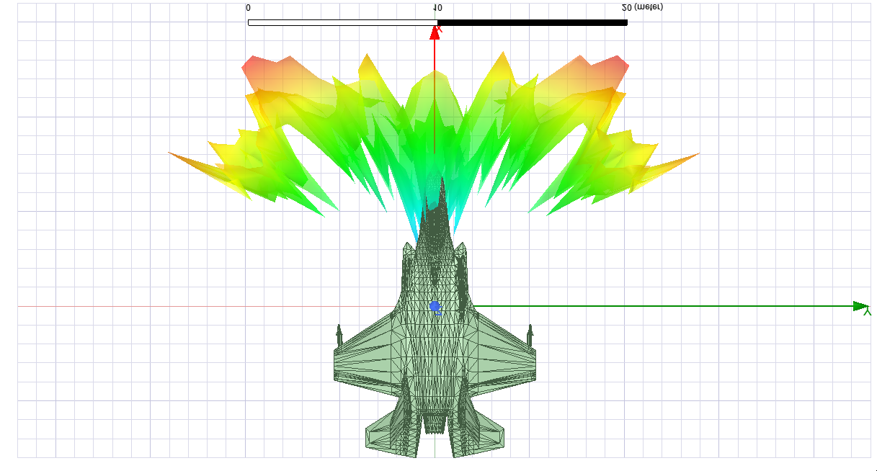Screen dimensions: 877x471
Task: Click the left wingtip missile rail
Action: [x=339, y=336]
